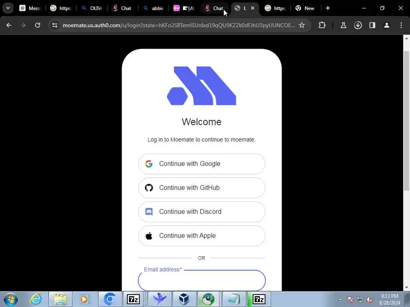410x307 pixels.
Task: Go back to previous page
Action: pyautogui.click(x=9, y=25)
